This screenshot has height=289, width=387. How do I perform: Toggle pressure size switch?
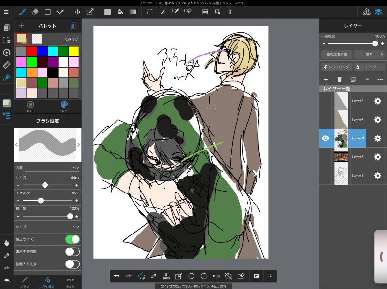click(73, 239)
